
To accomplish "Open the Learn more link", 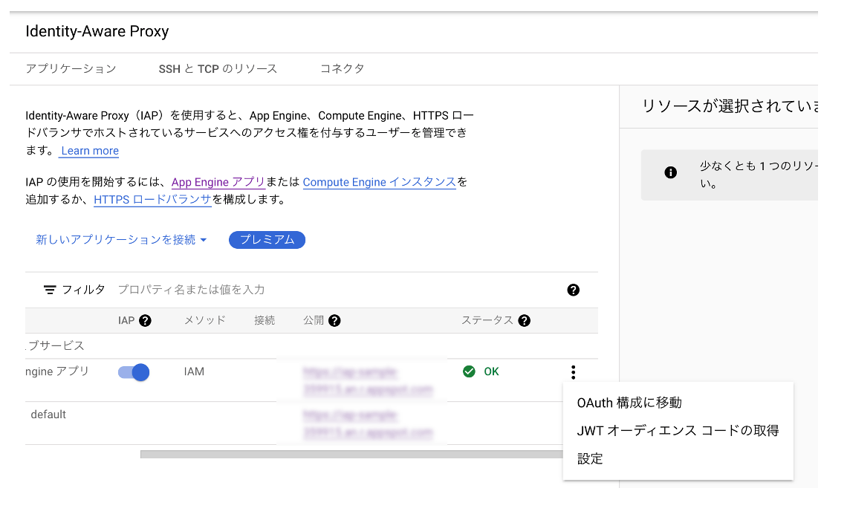I will [x=90, y=151].
